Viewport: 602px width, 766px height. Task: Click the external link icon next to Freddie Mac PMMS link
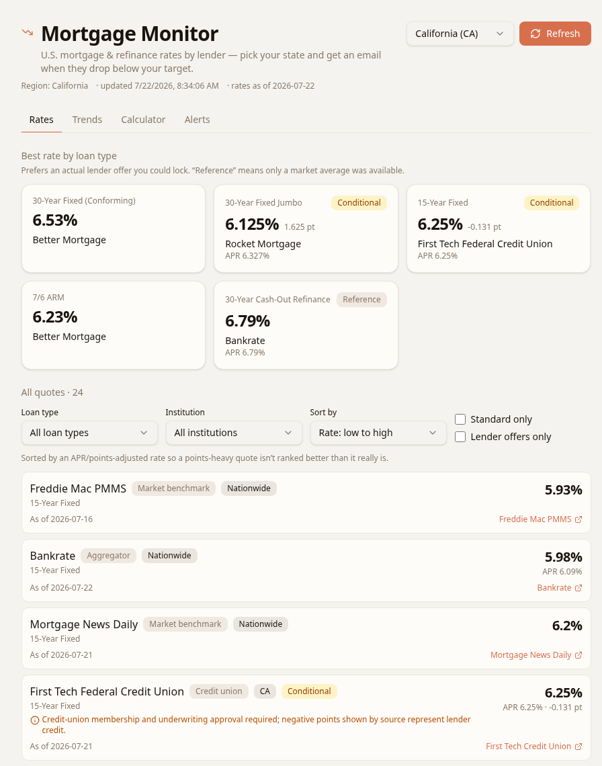(578, 519)
